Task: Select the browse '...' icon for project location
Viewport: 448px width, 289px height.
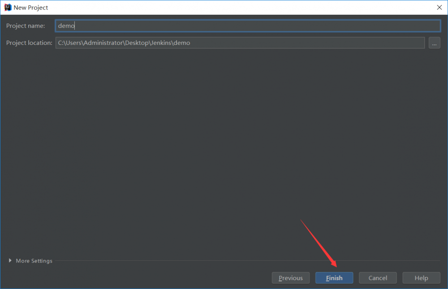Action: tap(434, 43)
